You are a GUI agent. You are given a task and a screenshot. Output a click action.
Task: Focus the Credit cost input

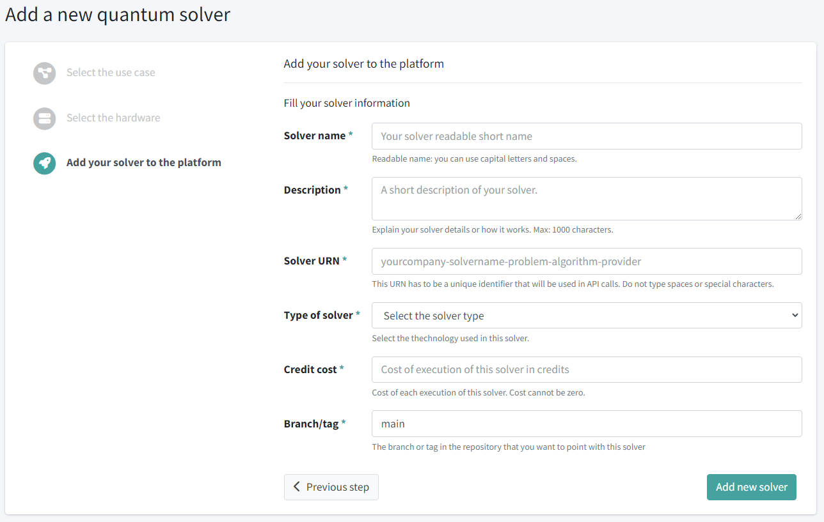(586, 369)
